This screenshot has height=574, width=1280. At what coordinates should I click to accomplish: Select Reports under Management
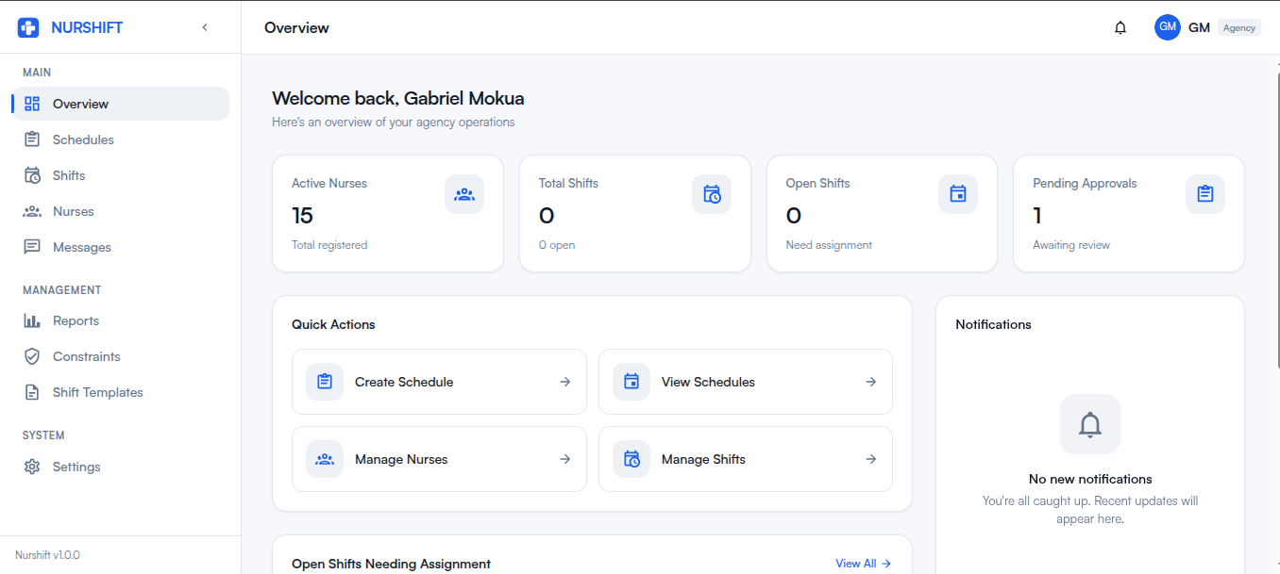coord(76,320)
